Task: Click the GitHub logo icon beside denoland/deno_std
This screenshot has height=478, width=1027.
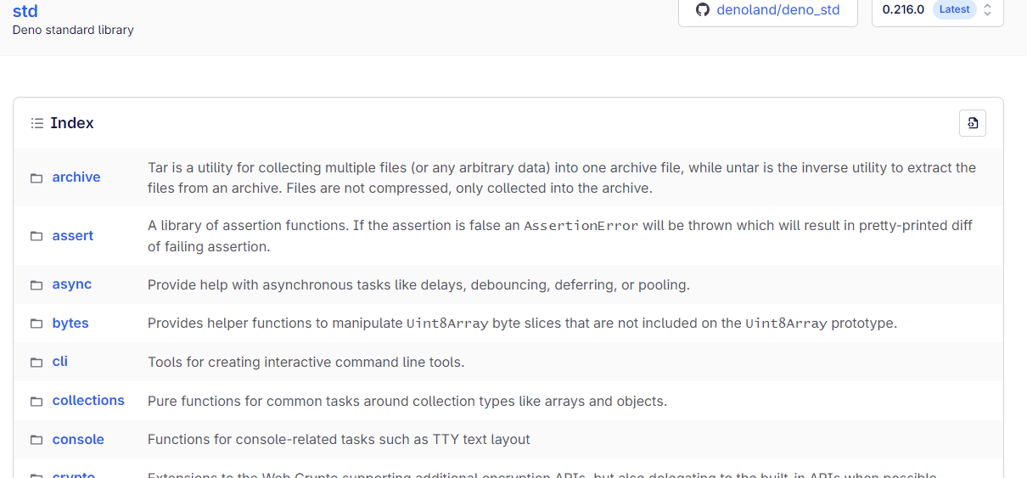Action: [702, 10]
